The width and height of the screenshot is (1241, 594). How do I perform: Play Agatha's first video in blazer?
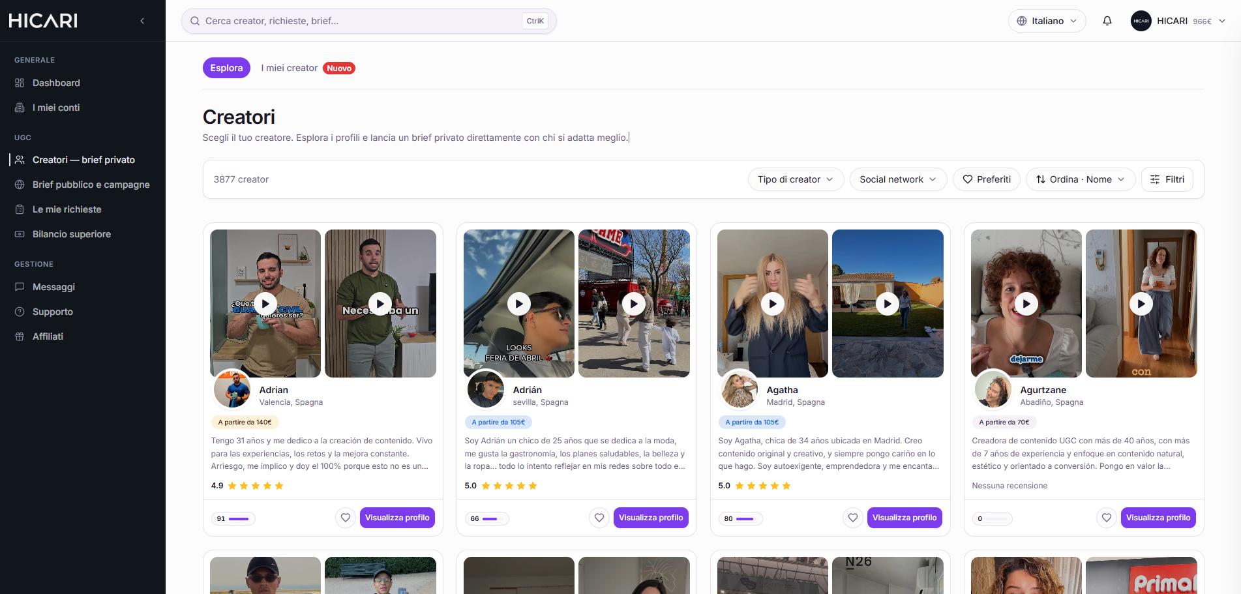(773, 303)
